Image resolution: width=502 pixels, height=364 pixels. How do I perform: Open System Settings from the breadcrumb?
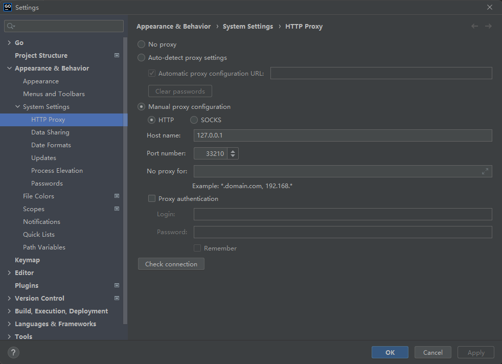[247, 26]
